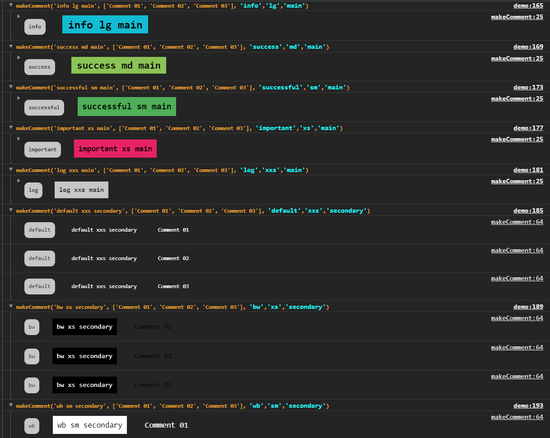The image size is (550, 438).
Task: Expand nested arrow beside important badge
Action: point(19,139)
